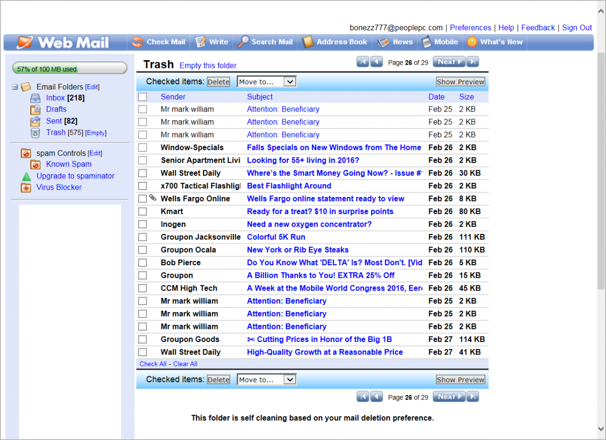606x440 pixels.
Task: Open the top 'Move to...' dropdown
Action: click(x=266, y=82)
